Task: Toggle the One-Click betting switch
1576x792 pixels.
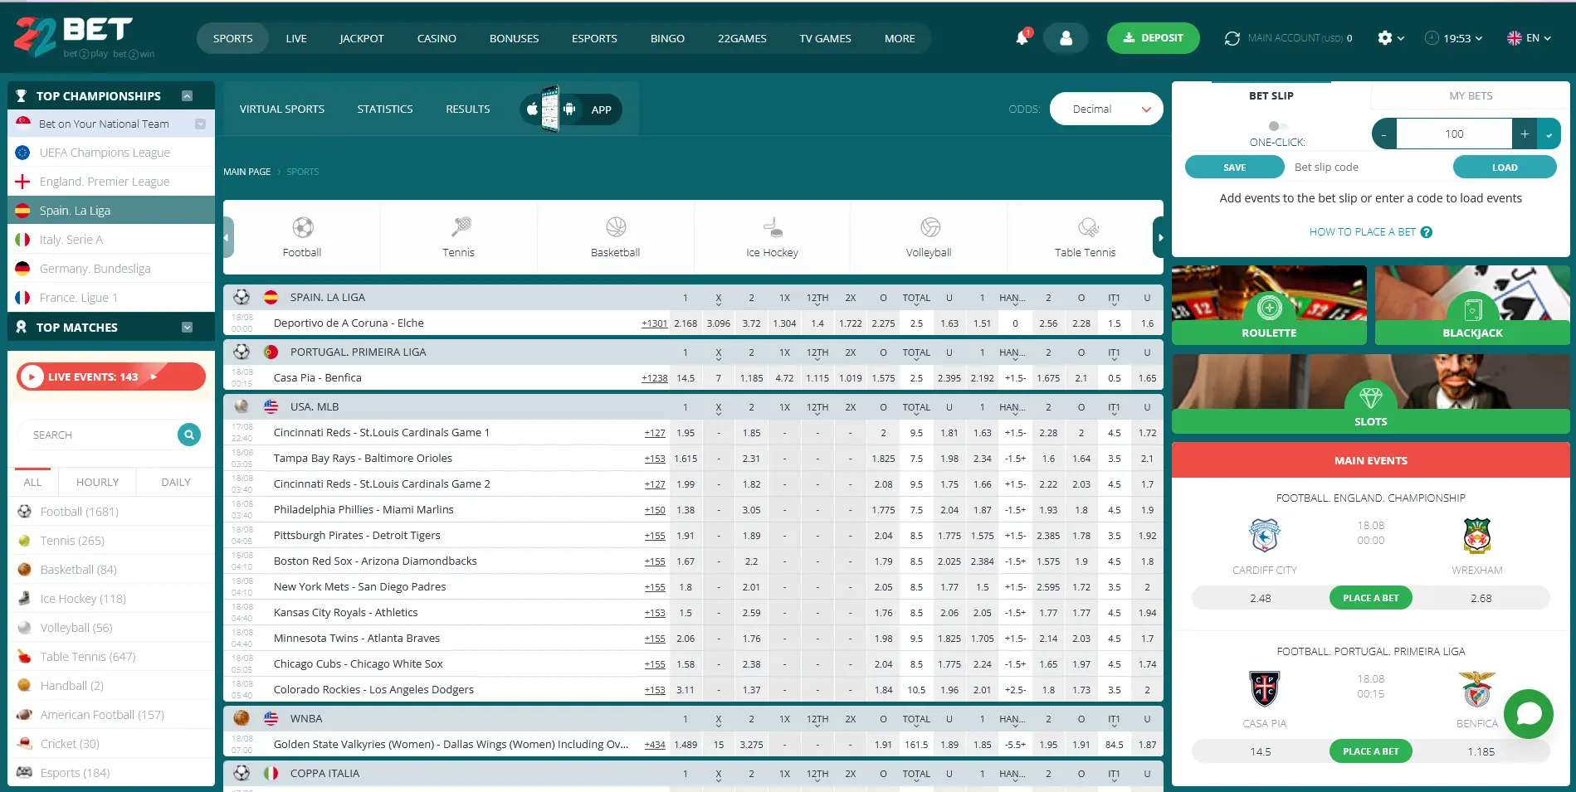Action: pyautogui.click(x=1277, y=126)
